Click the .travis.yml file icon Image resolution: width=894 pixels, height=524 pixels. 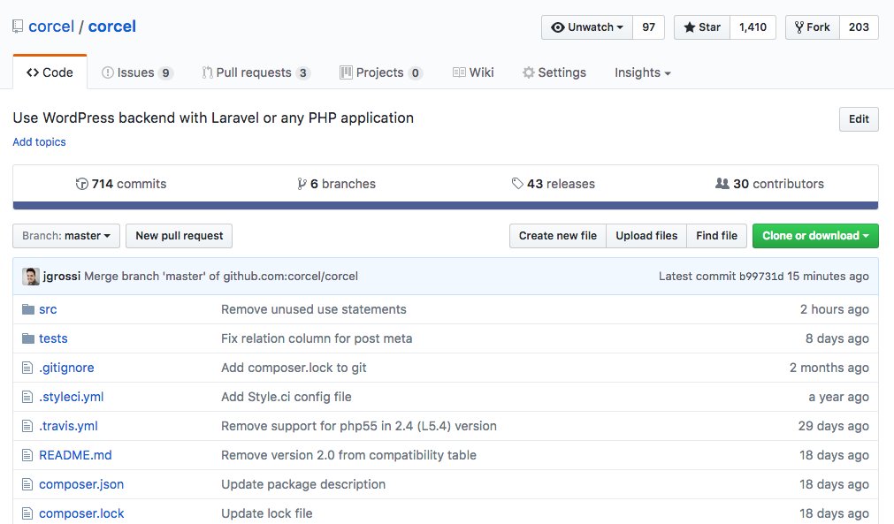tap(27, 426)
